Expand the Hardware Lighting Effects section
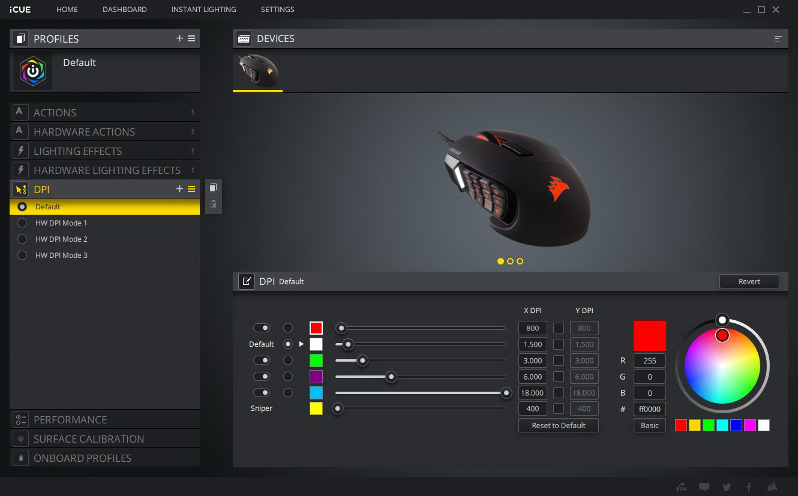Viewport: 798px width, 496px height. [105, 170]
